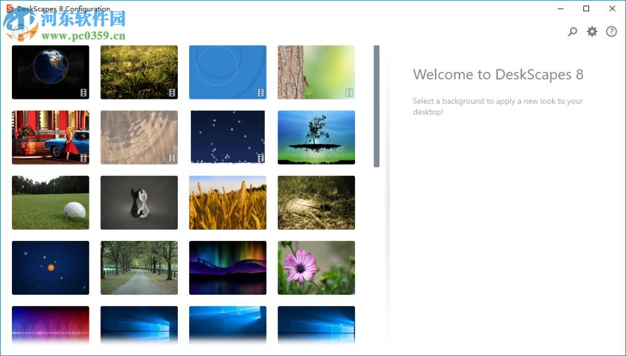
Task: Open the search magnifier icon
Action: pos(573,31)
